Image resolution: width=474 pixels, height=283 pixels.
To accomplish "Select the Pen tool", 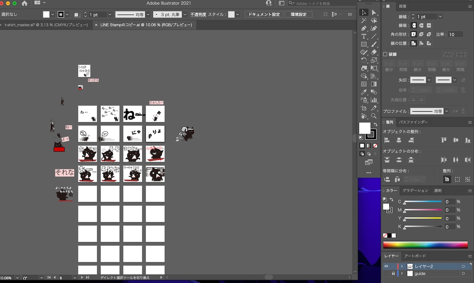I will (364, 28).
